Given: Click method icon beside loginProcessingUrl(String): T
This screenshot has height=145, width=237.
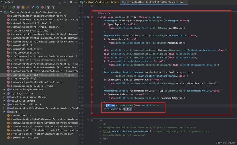Looking at the screenshot, I should (8, 31).
